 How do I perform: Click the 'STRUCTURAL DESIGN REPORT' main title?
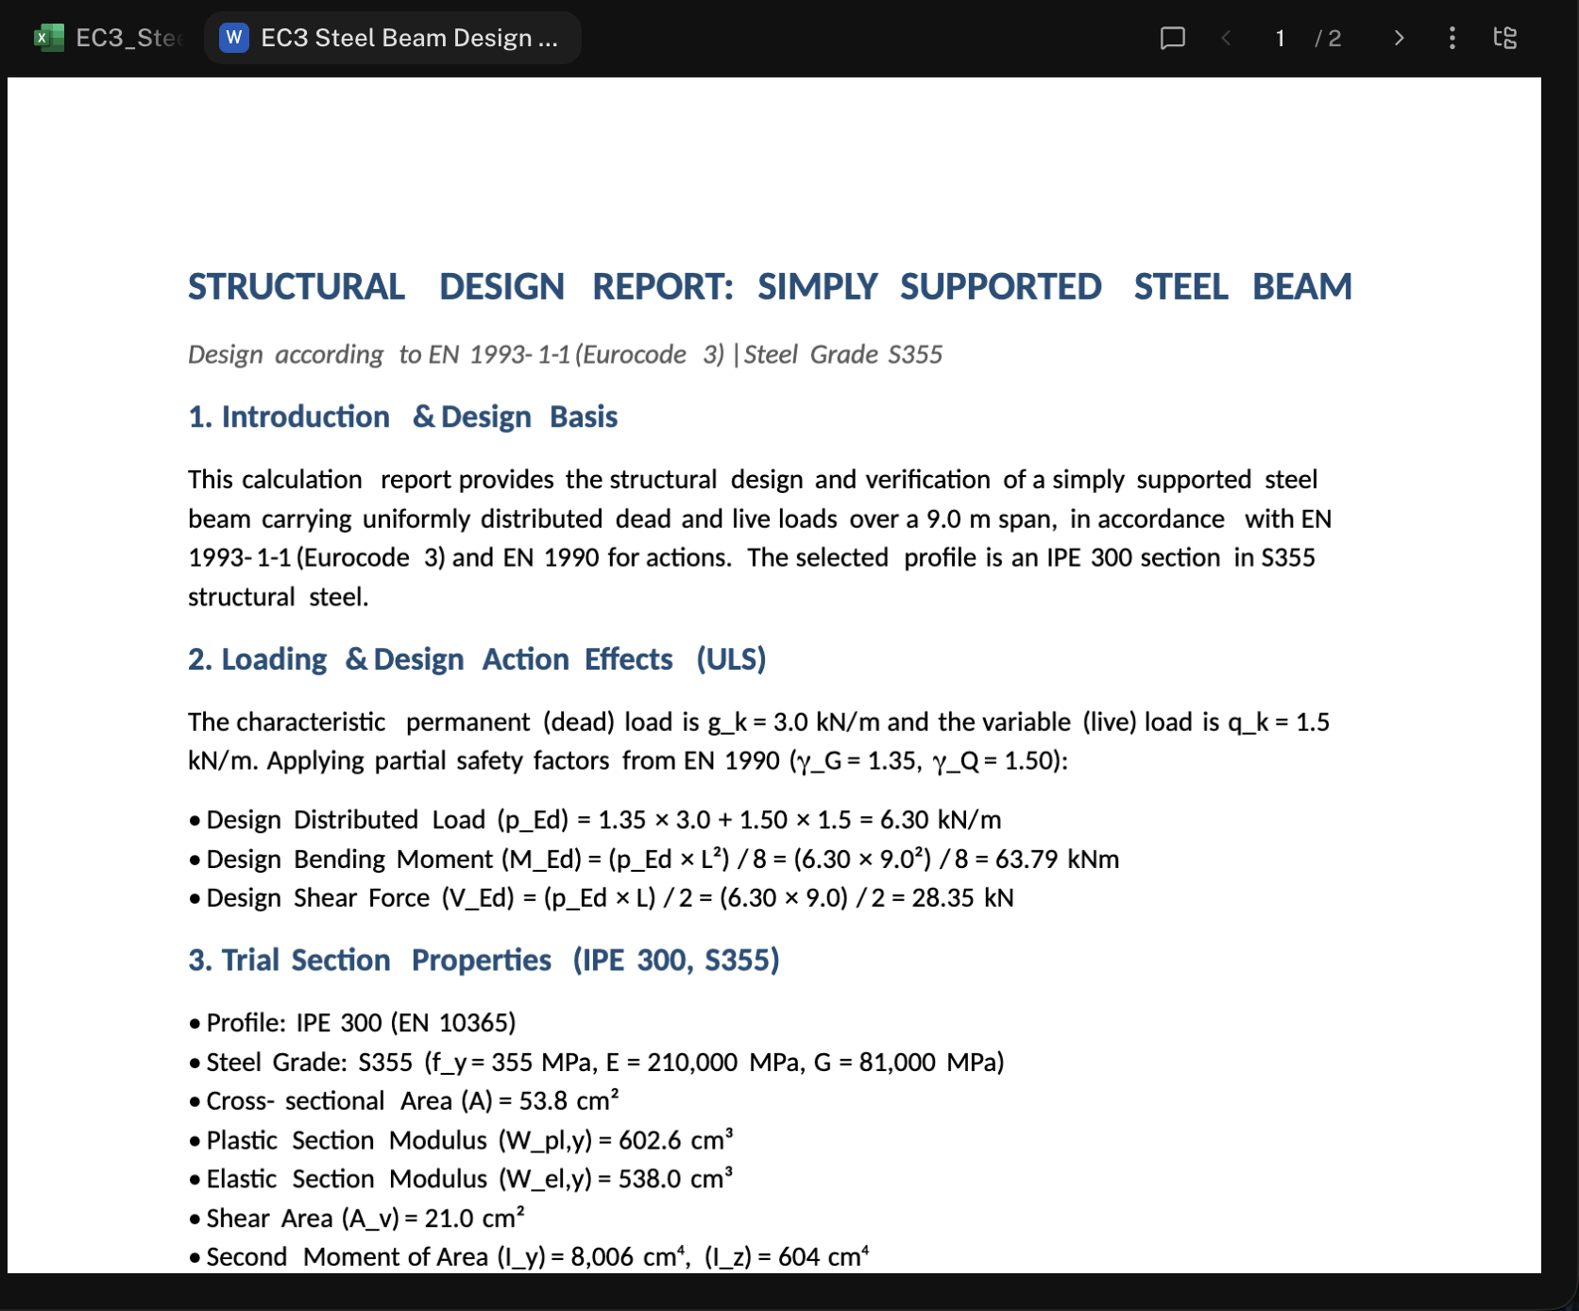pyautogui.click(x=770, y=286)
